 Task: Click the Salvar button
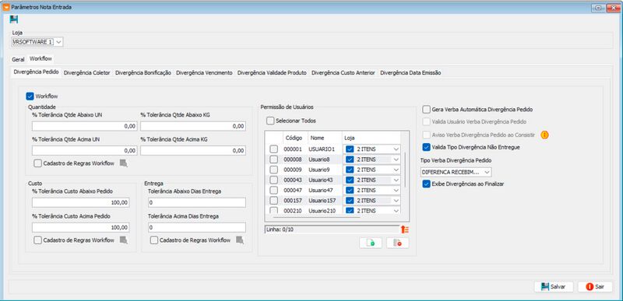point(554,287)
